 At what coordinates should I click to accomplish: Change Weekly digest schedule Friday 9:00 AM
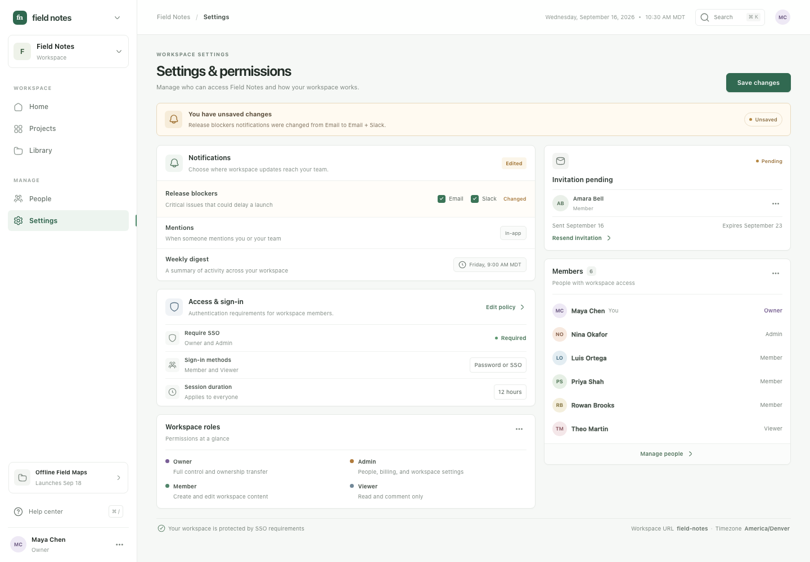490,265
